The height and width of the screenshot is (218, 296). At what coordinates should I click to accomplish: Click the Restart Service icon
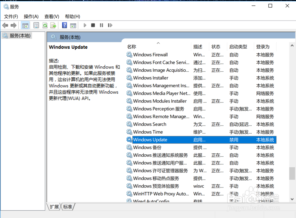coord(110,25)
